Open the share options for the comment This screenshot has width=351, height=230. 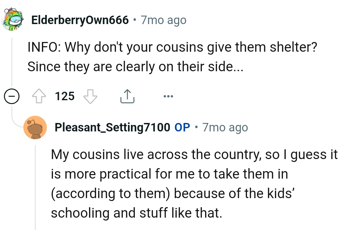point(127,96)
